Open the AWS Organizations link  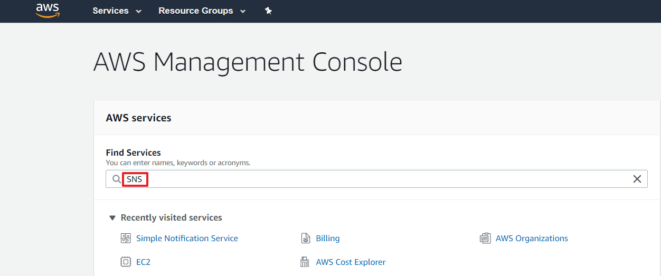pyautogui.click(x=532, y=239)
